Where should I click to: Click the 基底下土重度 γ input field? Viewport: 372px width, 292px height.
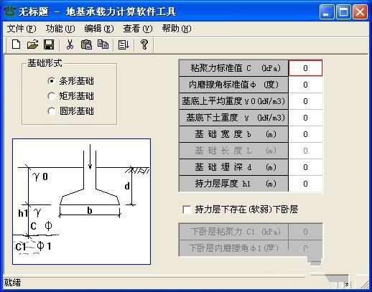pyautogui.click(x=305, y=118)
